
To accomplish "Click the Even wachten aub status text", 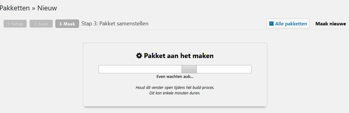I will click(x=175, y=77).
